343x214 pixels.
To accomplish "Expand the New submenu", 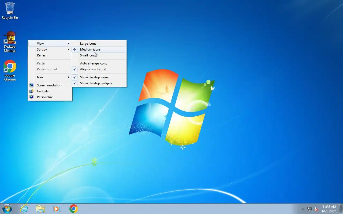I will tap(50, 77).
